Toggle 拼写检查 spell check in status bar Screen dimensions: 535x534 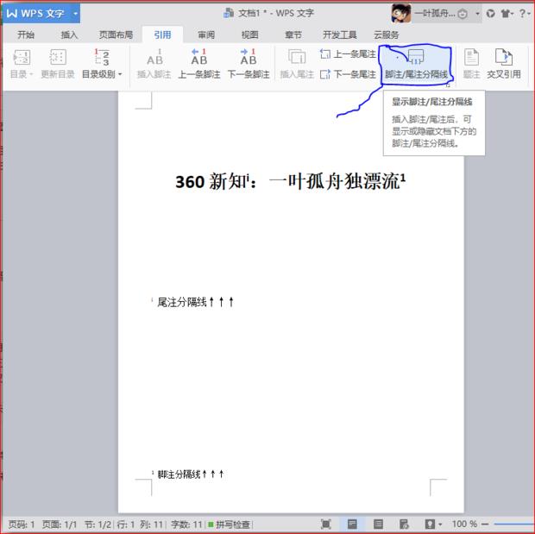click(x=229, y=524)
